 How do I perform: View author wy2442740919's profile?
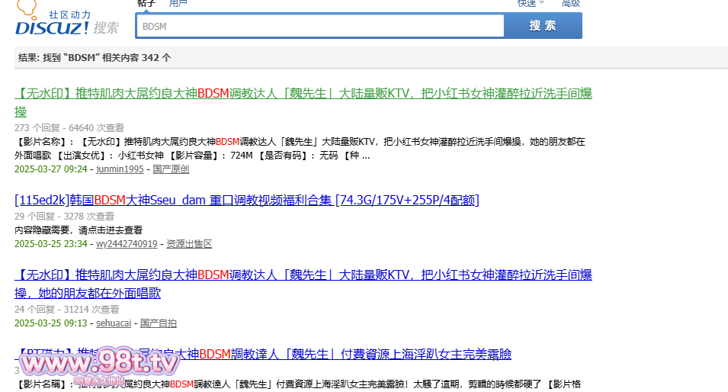127,244
